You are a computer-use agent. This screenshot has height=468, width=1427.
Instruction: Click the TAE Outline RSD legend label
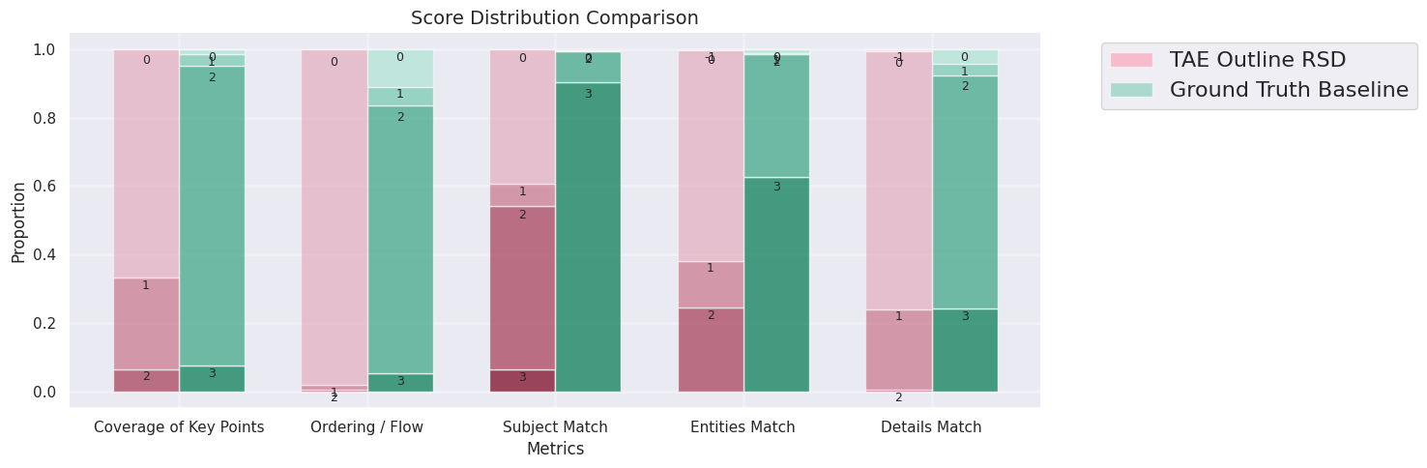point(1257,60)
